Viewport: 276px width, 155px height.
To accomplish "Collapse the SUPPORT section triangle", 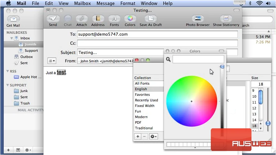I will (7, 85).
